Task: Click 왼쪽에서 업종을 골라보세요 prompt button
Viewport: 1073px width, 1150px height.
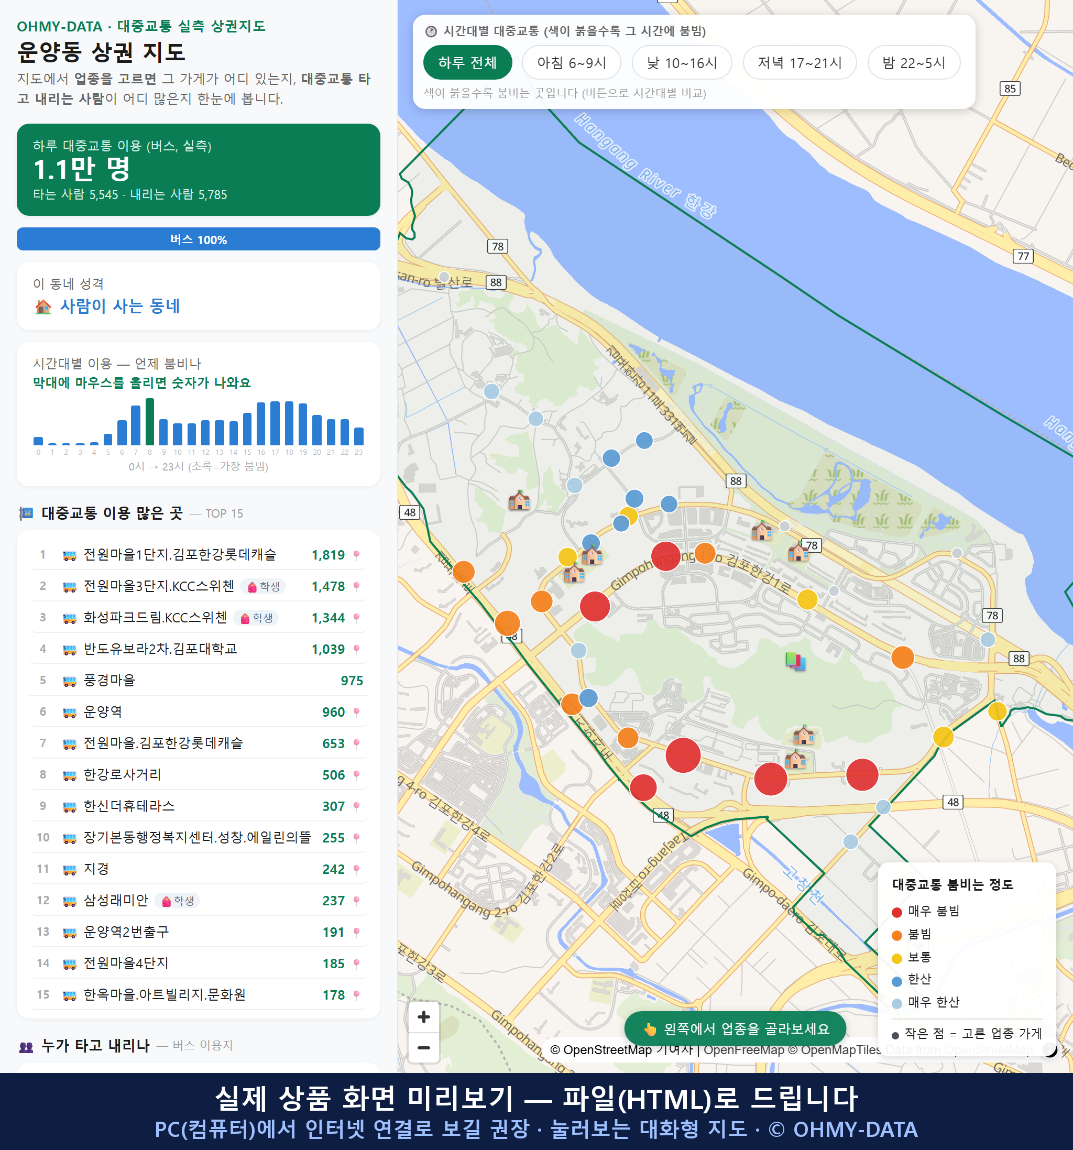Action: tap(735, 1029)
